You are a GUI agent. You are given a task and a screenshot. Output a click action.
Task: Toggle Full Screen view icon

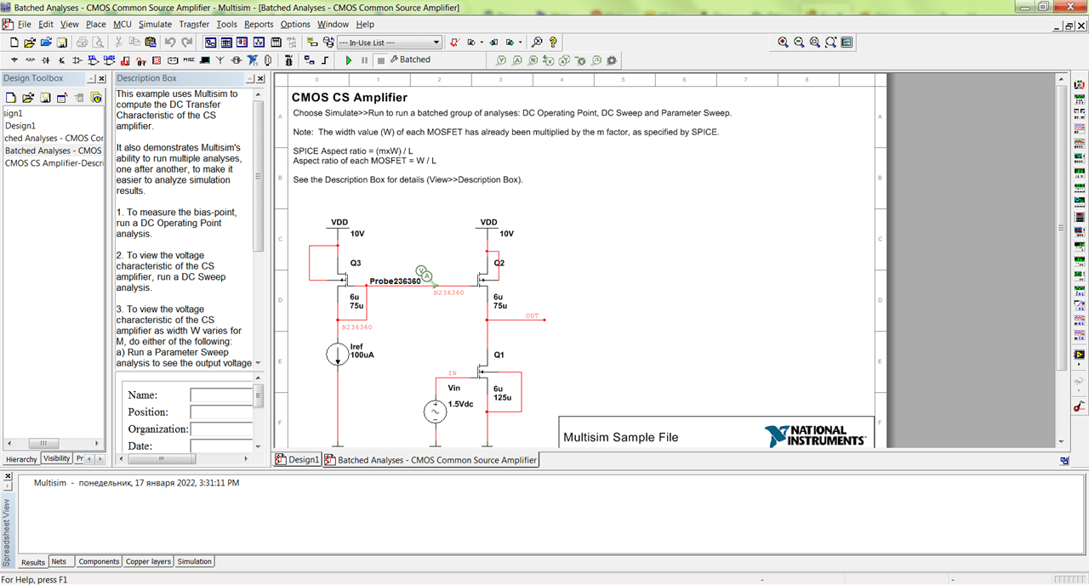click(847, 42)
